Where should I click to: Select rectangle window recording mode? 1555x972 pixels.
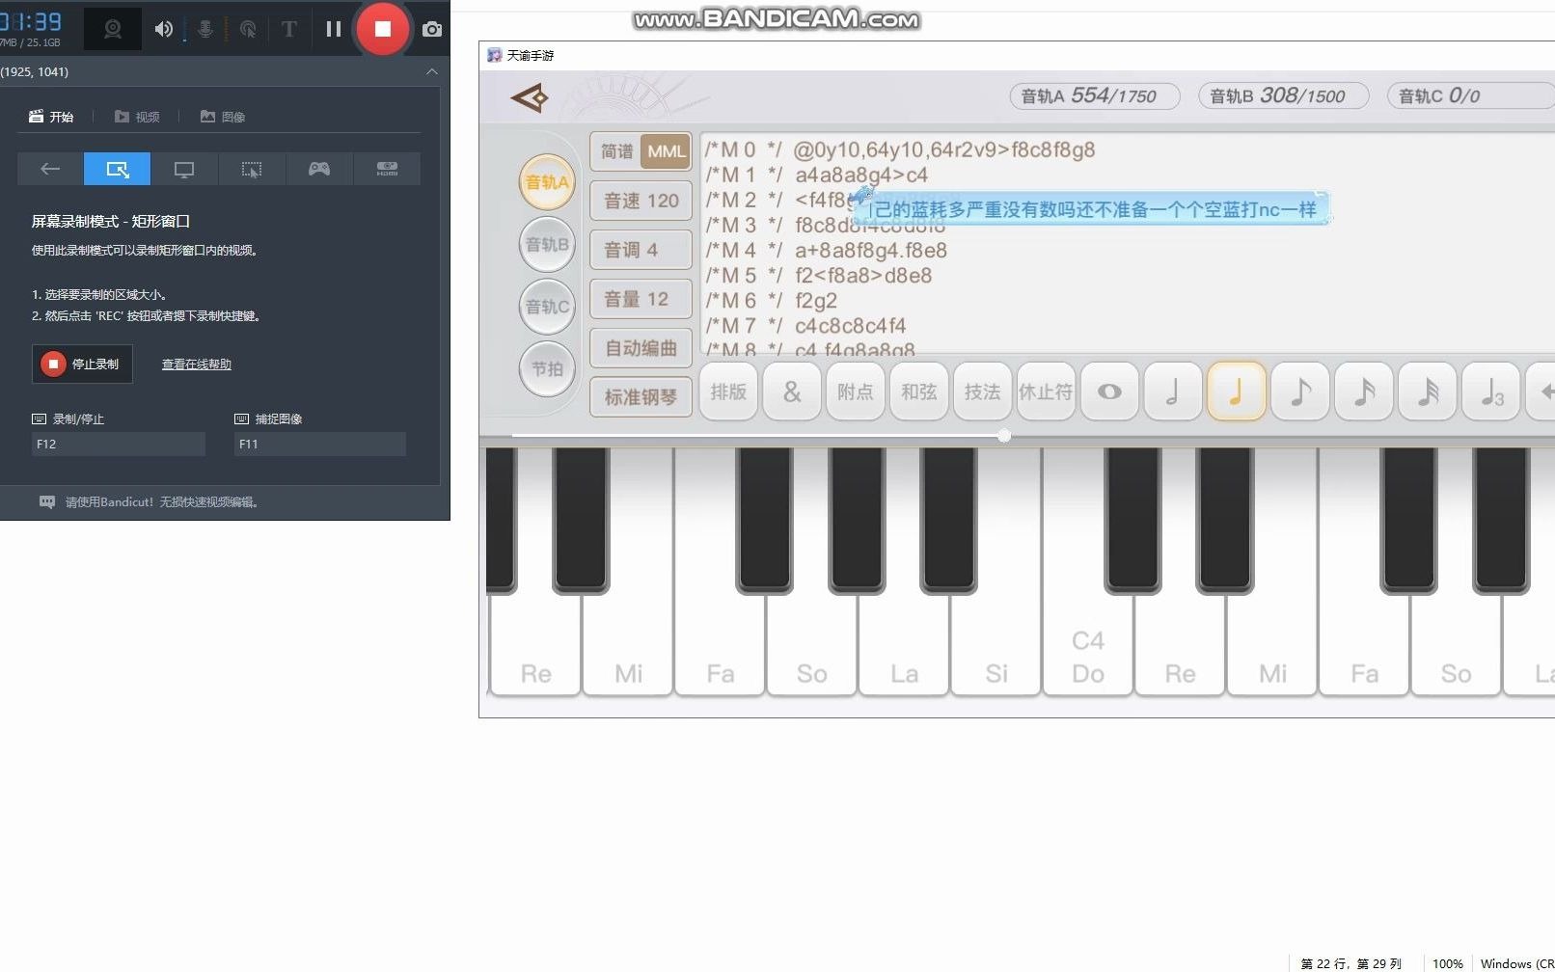pyautogui.click(x=117, y=169)
